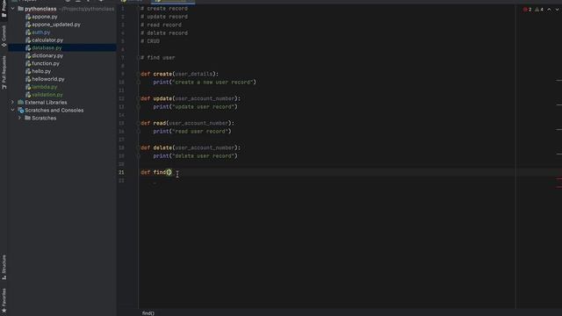Click the "# CRUD" comment line
The height and width of the screenshot is (316, 562).
pyautogui.click(x=150, y=41)
